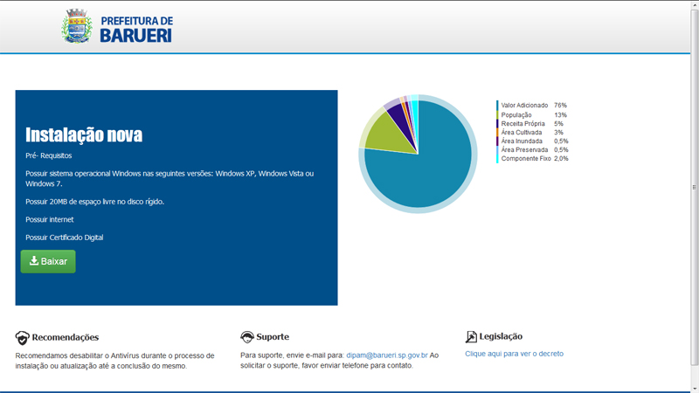The image size is (699, 393).
Task: Click the Prefeitura de Barueri header text
Action: pos(135,28)
